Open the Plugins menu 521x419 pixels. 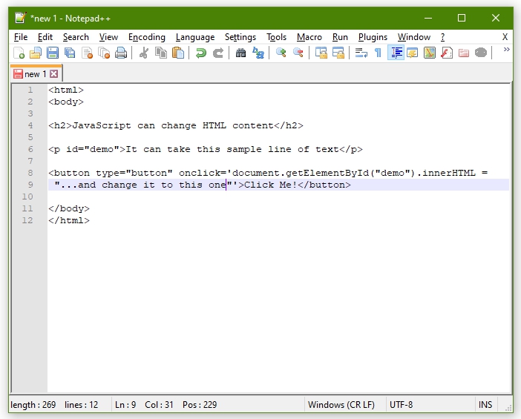point(373,37)
